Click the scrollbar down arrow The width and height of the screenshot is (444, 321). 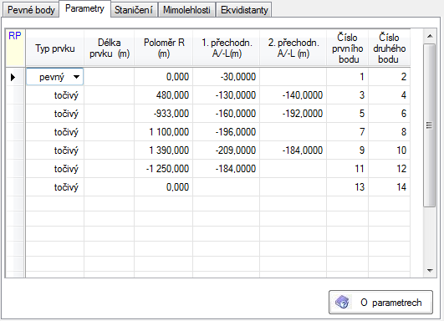(x=430, y=271)
